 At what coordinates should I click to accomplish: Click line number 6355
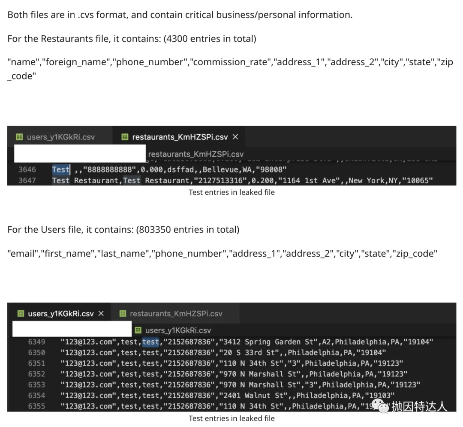tap(36, 406)
